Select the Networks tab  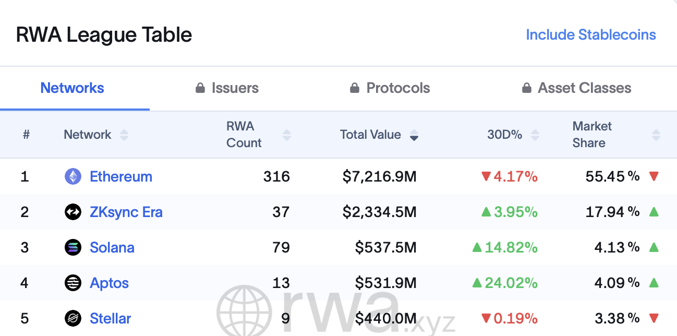coord(72,88)
